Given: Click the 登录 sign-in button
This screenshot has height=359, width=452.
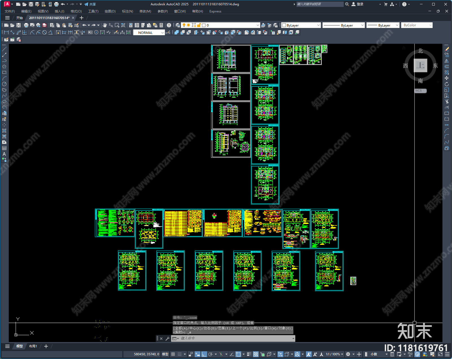Looking at the screenshot, I should pyautogui.click(x=357, y=4).
